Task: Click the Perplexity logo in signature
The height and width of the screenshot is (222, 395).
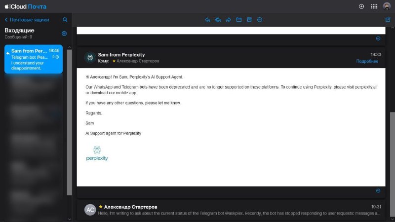Action: 97,153
